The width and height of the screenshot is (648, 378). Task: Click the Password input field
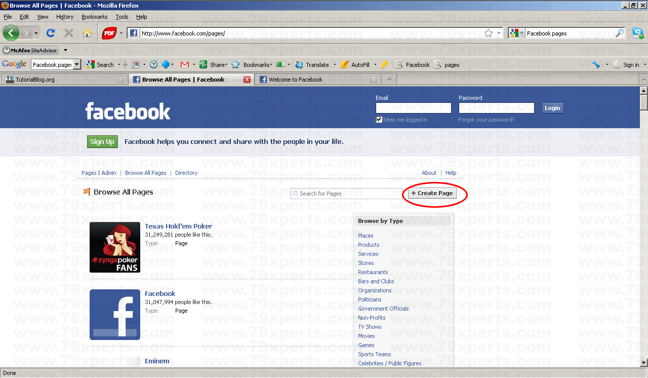click(x=496, y=108)
